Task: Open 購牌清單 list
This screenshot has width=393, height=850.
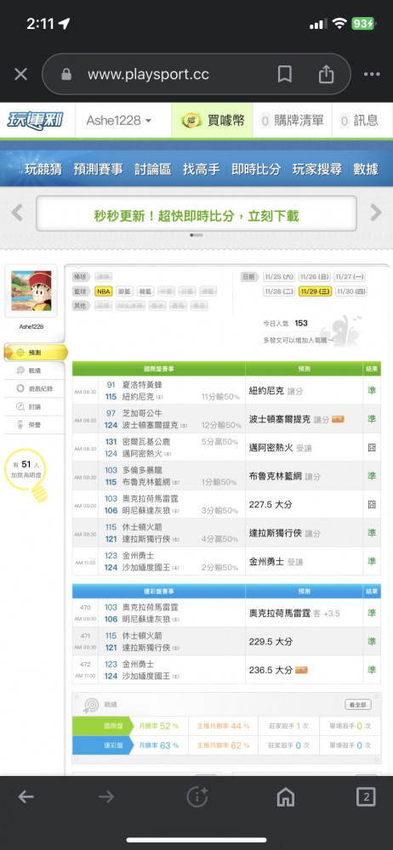Action: coord(292,121)
